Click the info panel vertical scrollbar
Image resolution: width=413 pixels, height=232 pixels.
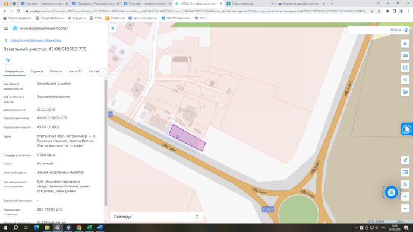pyautogui.click(x=106, y=142)
